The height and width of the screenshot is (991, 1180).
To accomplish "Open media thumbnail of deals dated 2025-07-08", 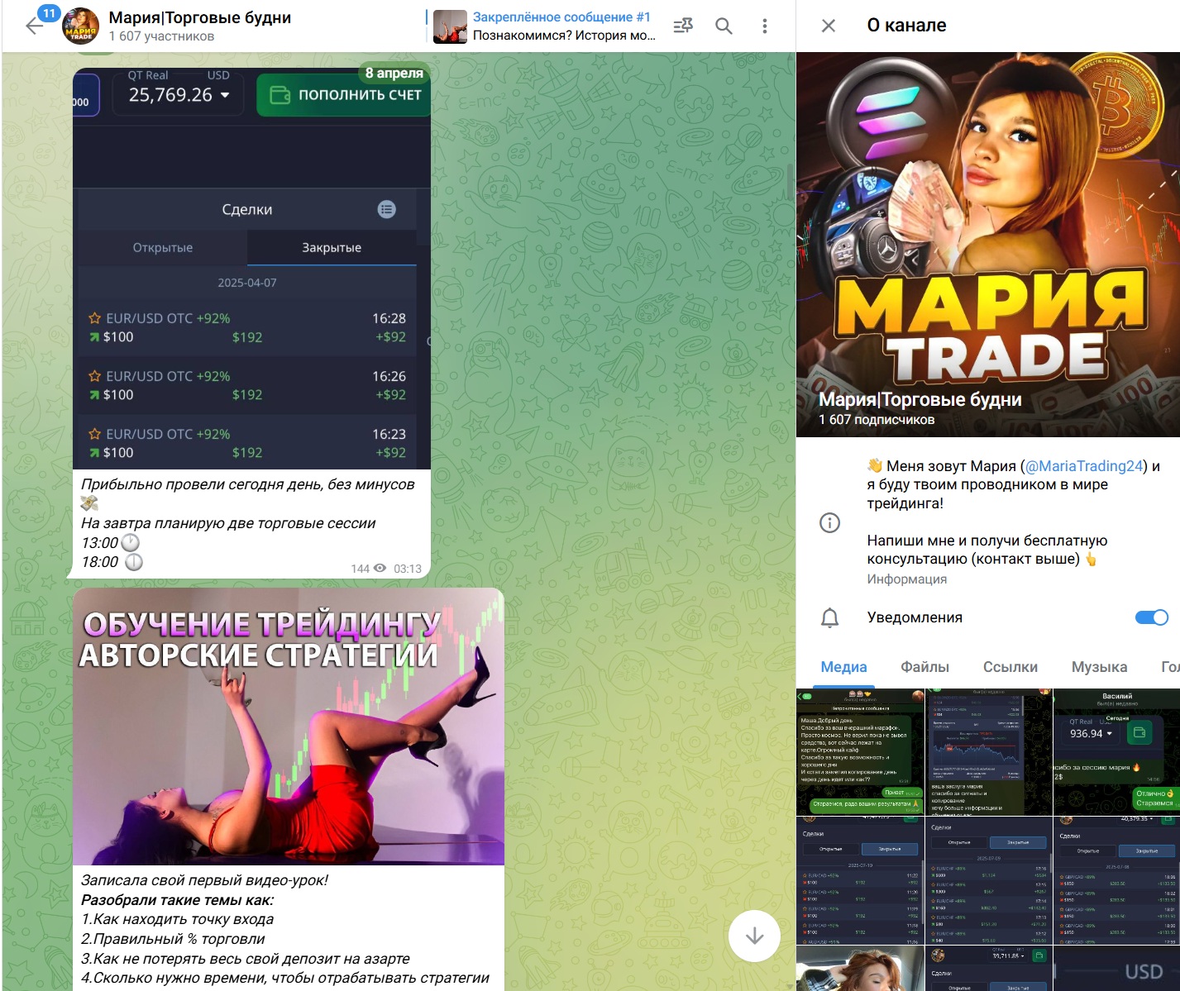I will click(x=1116, y=880).
